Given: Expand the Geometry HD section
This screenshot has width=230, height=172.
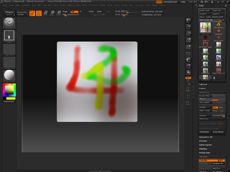Looking at the screenshot, I should (x=206, y=137).
